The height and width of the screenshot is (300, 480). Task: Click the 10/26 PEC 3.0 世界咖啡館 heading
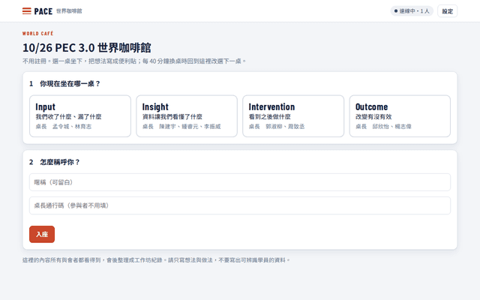click(x=87, y=48)
